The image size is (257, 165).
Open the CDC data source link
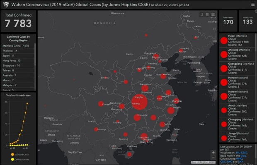pyautogui.click(x=223, y=162)
